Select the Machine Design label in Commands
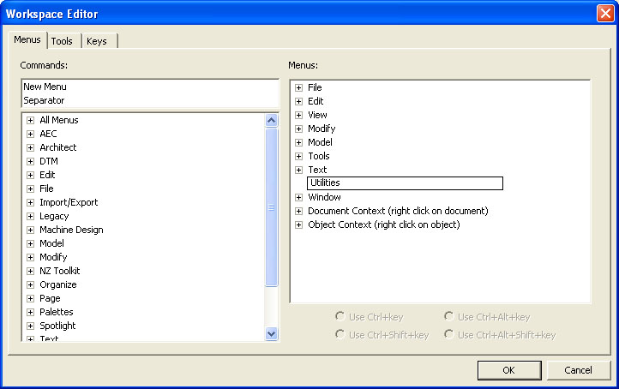The height and width of the screenshot is (389, 619). point(71,230)
